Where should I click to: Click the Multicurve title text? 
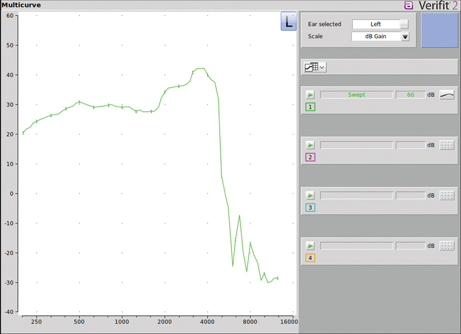pyautogui.click(x=21, y=5)
